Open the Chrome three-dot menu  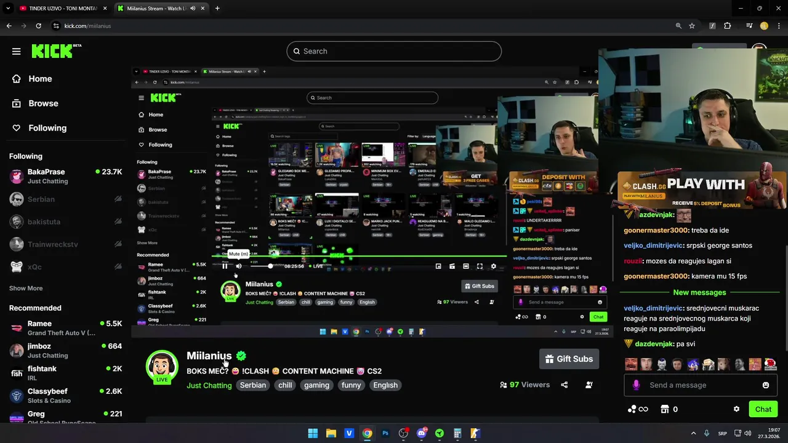point(779,26)
